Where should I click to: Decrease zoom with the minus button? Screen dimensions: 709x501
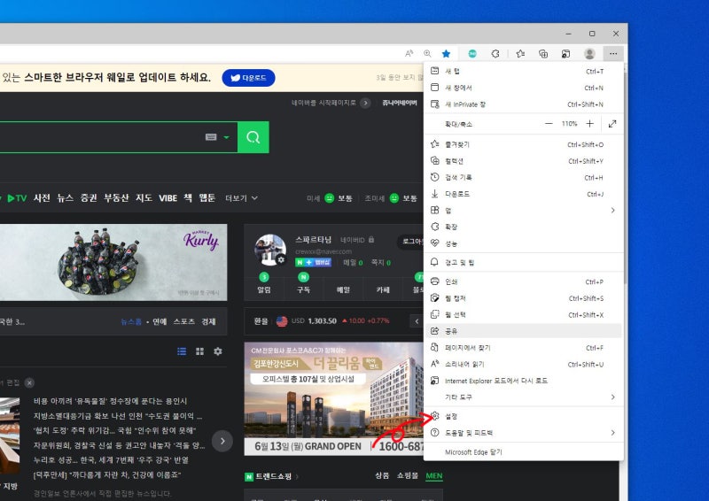click(549, 124)
